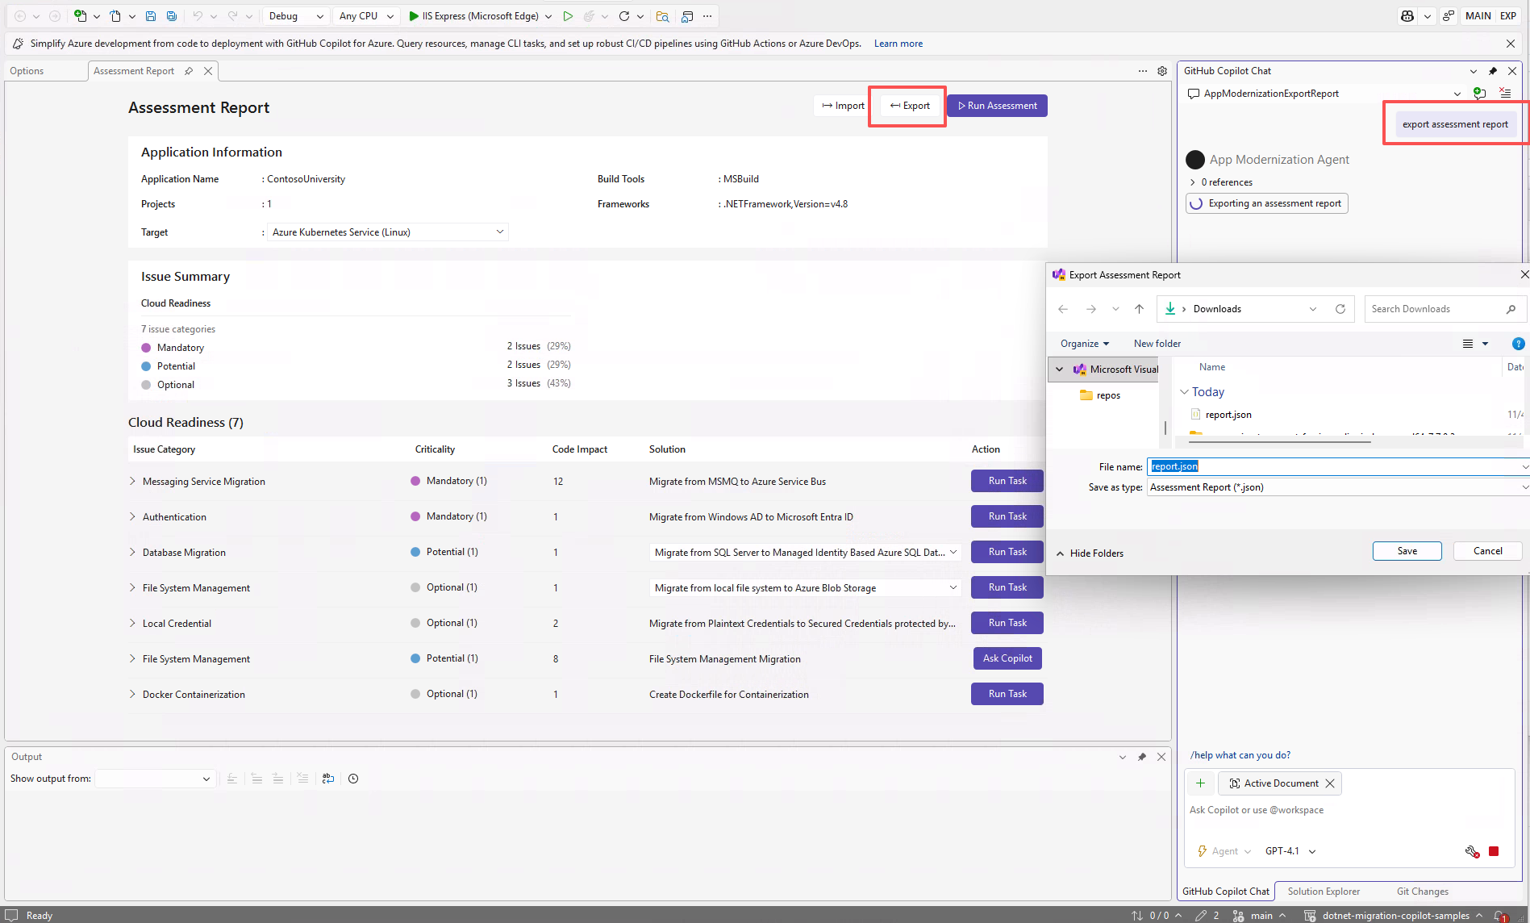Click the clear chat threads icon
This screenshot has height=923, width=1530.
click(1505, 94)
